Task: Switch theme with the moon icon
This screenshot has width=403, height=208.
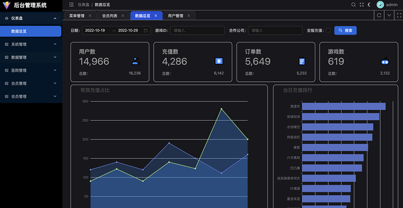Action: coord(369,4)
